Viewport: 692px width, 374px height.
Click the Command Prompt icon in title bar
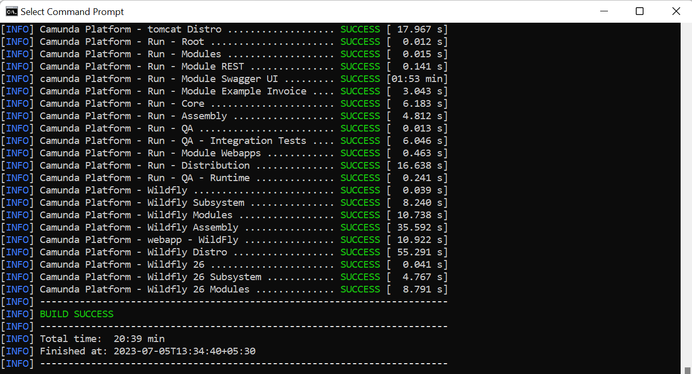pyautogui.click(x=11, y=11)
